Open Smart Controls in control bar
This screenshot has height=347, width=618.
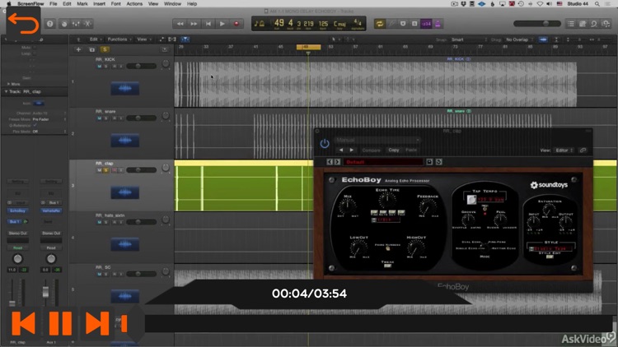pyautogui.click(x=64, y=24)
